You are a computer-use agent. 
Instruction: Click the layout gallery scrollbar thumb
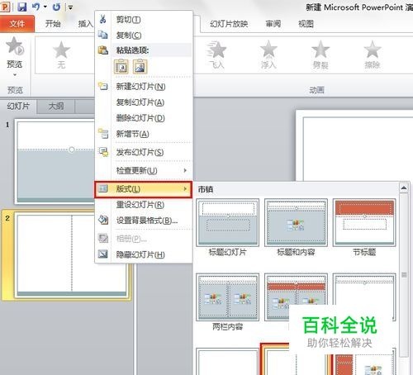point(404,275)
